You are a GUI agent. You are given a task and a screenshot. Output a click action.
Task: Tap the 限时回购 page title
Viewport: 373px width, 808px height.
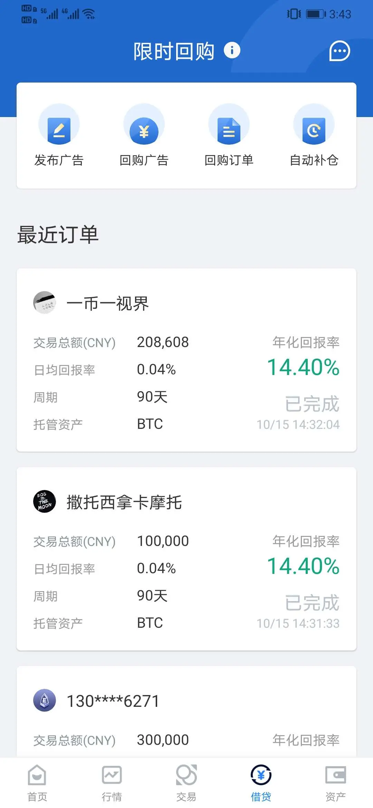pyautogui.click(x=174, y=51)
